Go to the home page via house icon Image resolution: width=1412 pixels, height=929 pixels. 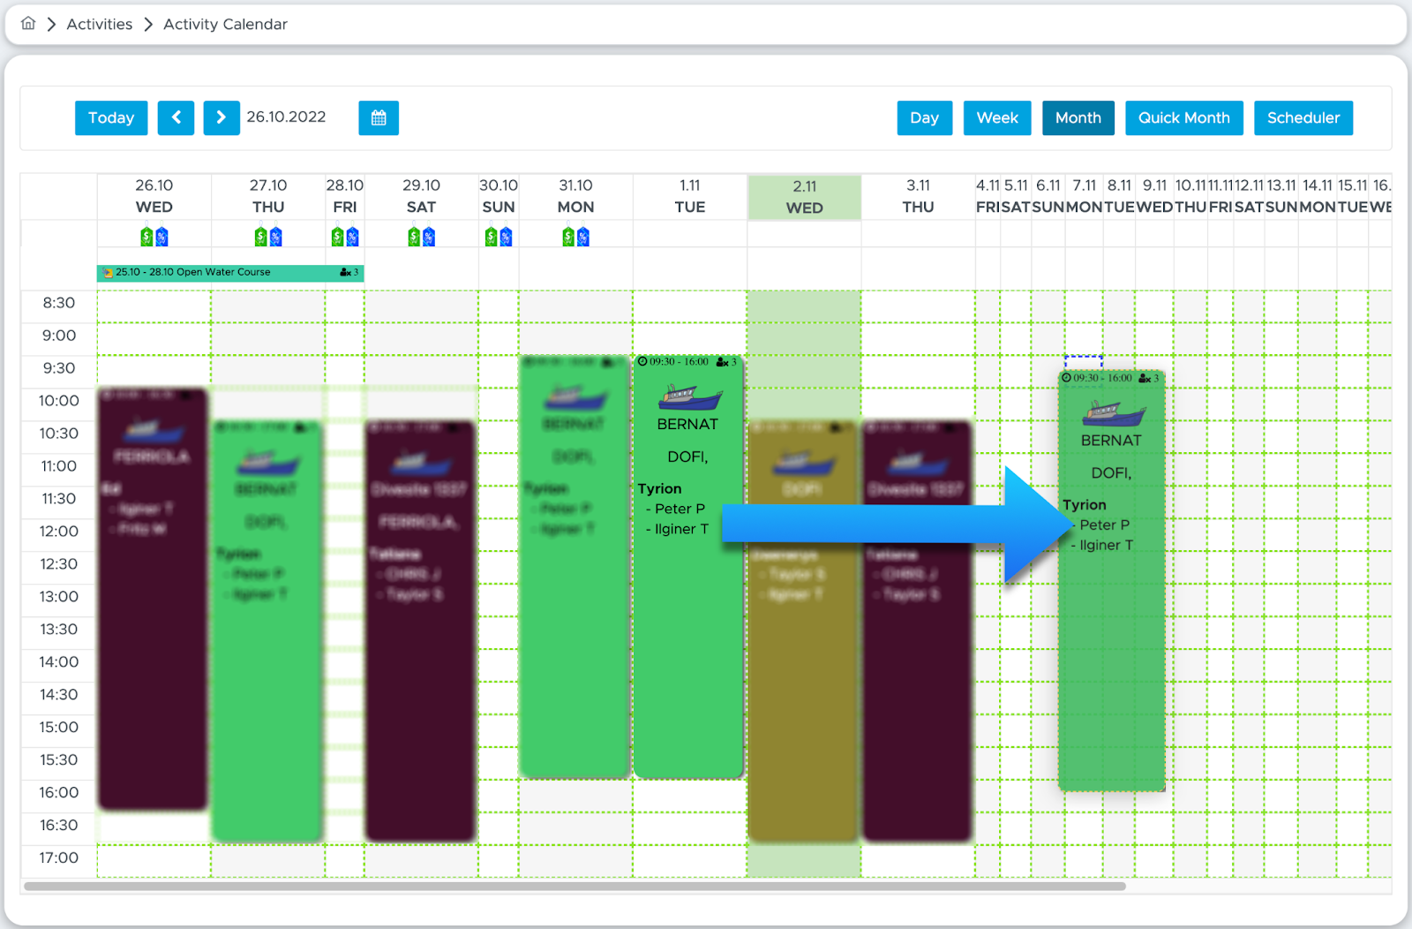tap(28, 24)
